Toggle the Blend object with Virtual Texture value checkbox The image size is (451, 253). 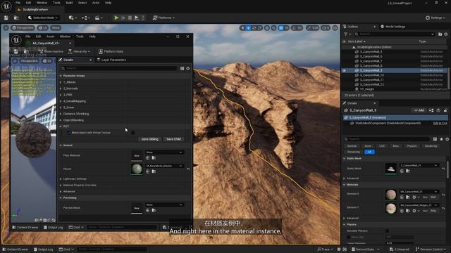[x=133, y=133]
